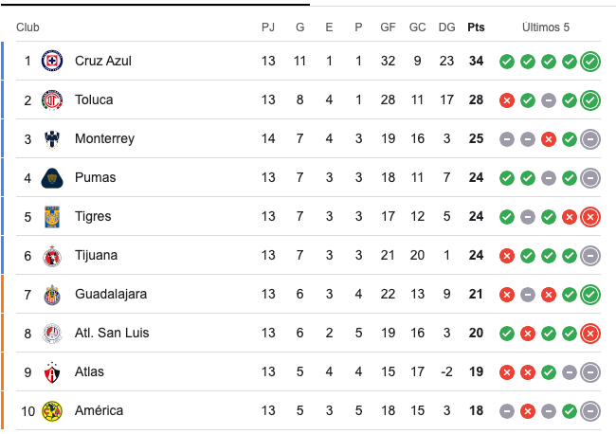Click the América club badge
The image size is (616, 434).
pyautogui.click(x=52, y=411)
